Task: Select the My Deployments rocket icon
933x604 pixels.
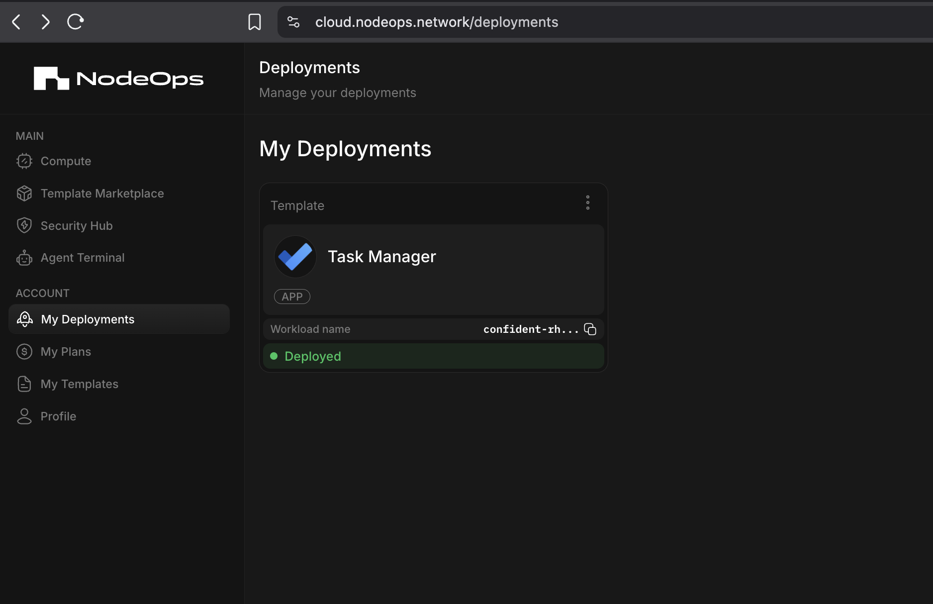Action: click(24, 319)
